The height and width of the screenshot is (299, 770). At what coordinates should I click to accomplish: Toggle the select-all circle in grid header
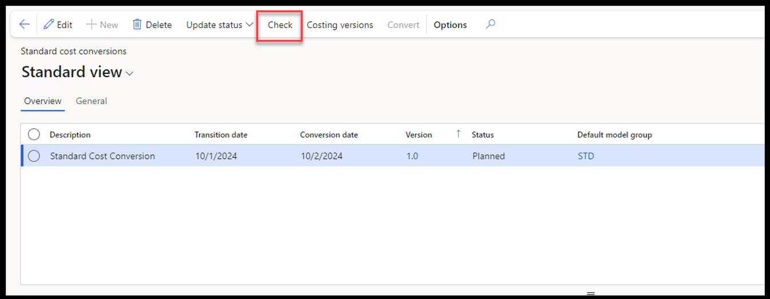34,134
